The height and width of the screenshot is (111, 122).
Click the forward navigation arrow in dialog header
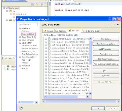point(112,25)
